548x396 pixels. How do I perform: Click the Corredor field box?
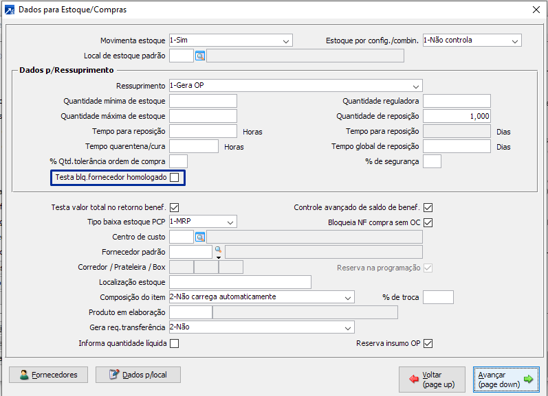182,267
